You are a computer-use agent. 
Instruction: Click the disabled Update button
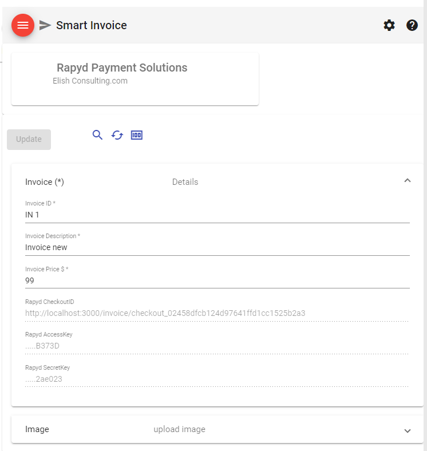29,140
